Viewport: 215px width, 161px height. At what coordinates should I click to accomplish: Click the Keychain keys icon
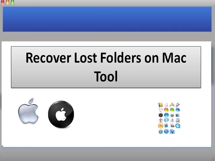(172, 120)
